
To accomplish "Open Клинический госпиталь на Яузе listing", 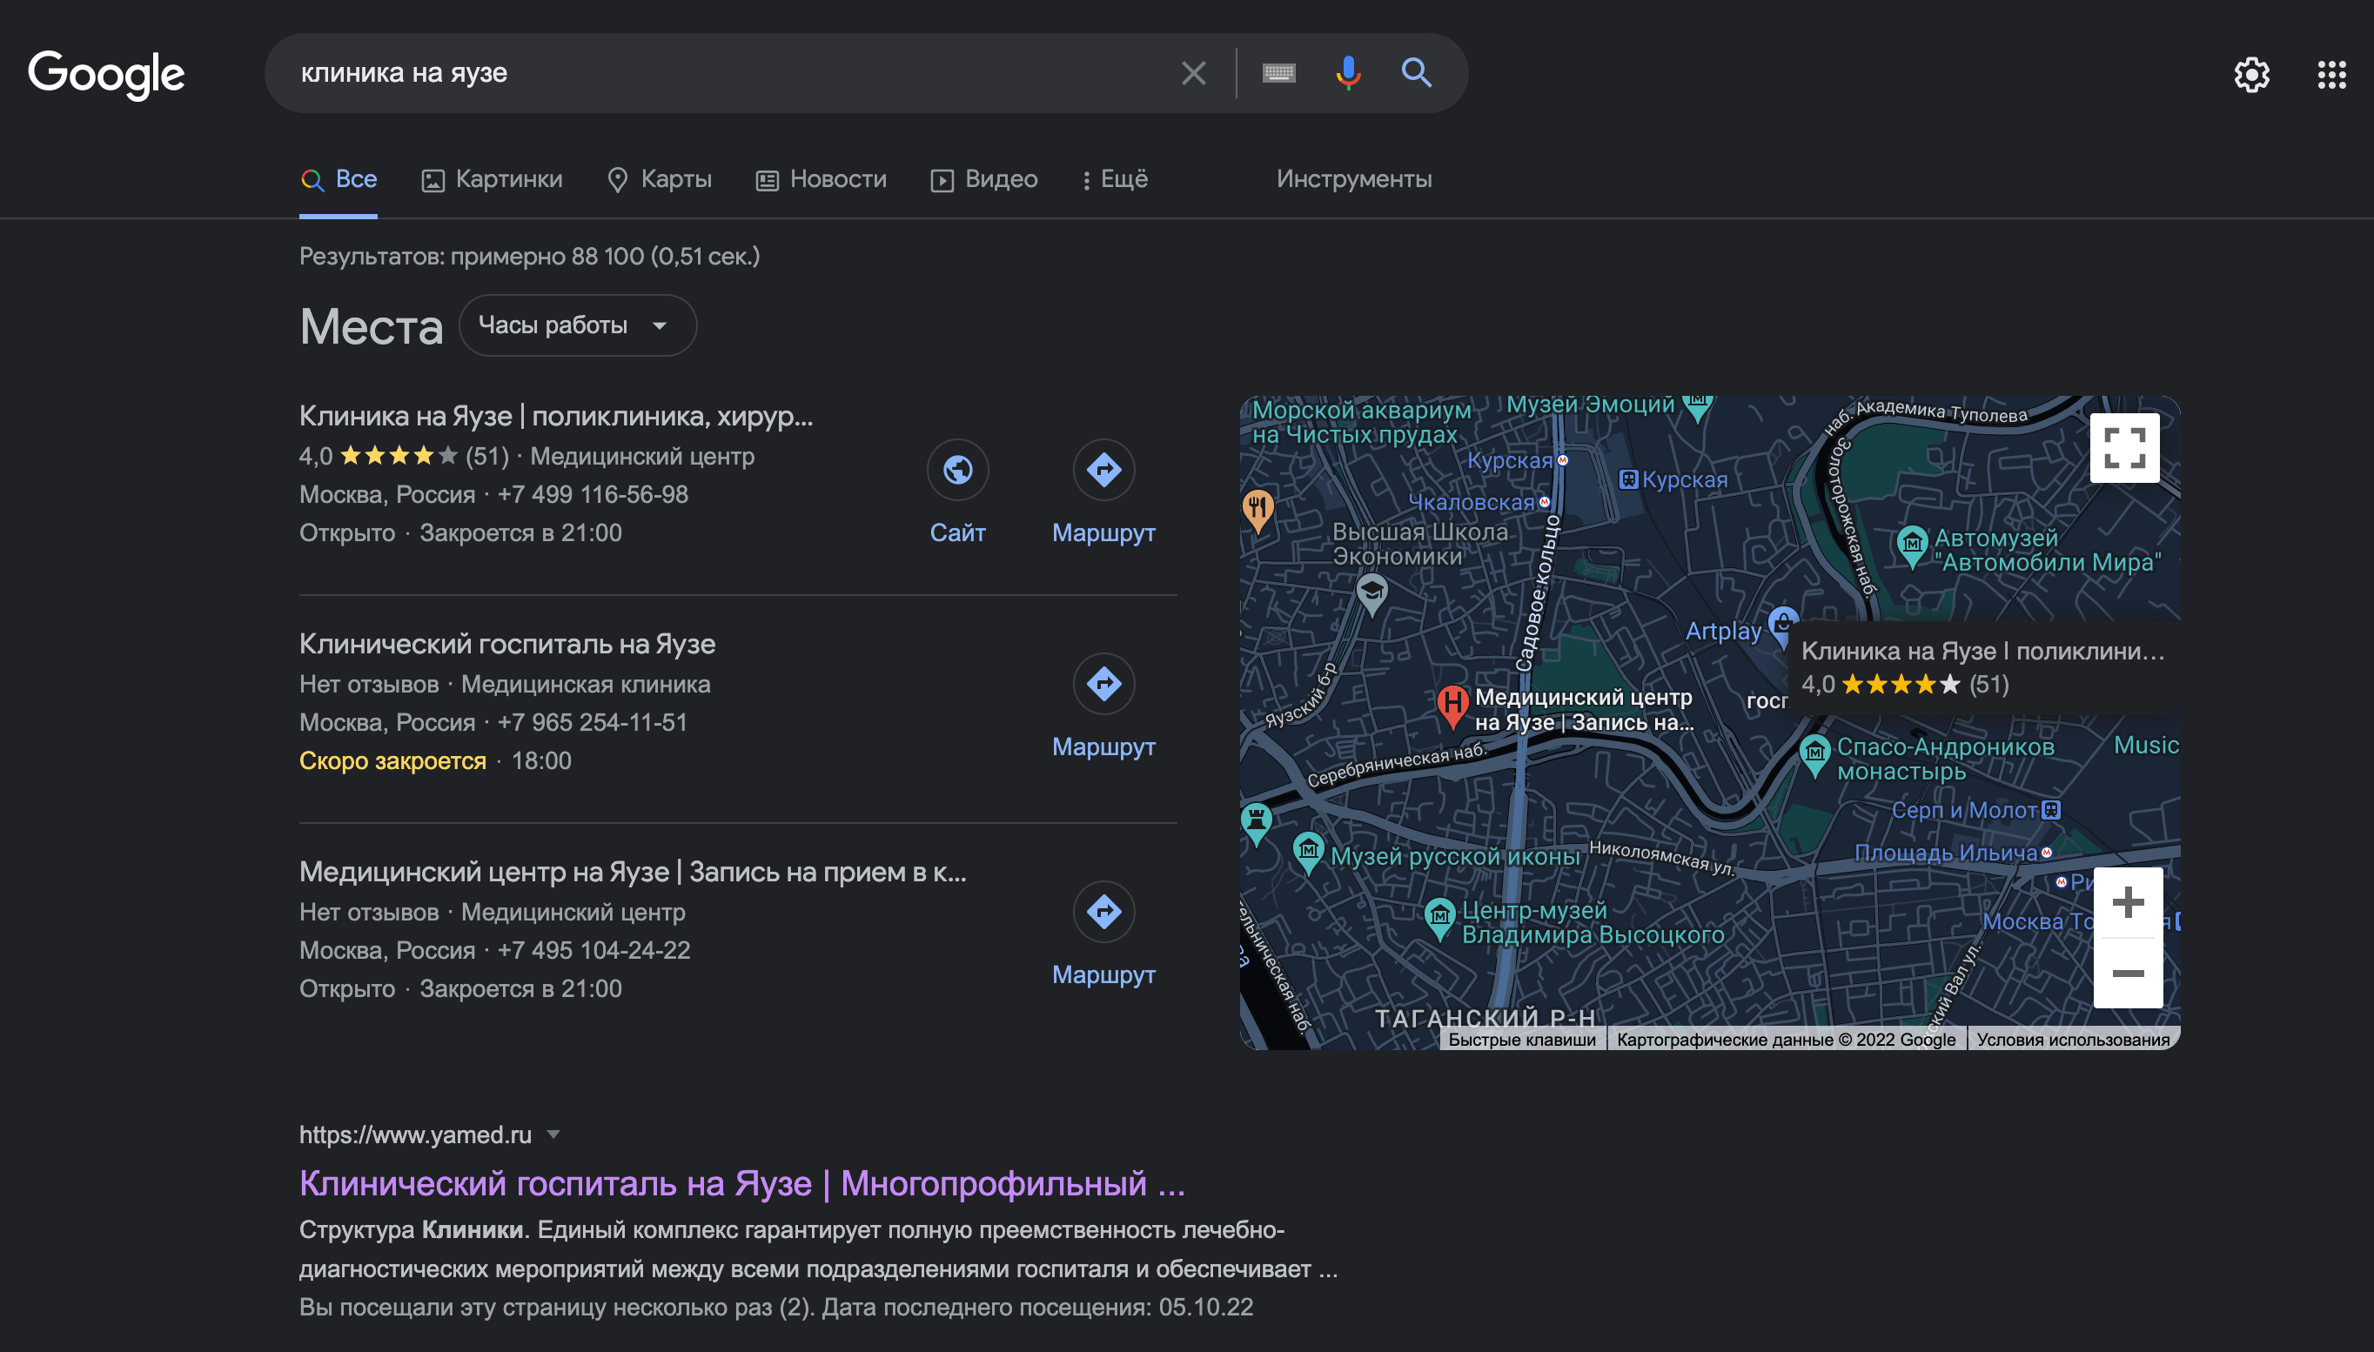I will pos(507,644).
